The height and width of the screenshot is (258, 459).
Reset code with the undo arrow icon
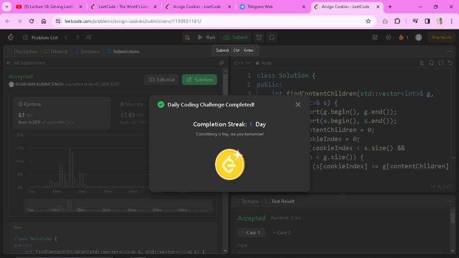tap(450, 63)
